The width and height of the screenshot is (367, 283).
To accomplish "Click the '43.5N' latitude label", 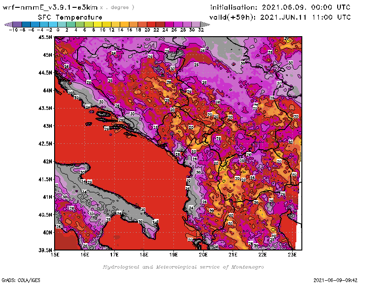I will click(x=45, y=108).
